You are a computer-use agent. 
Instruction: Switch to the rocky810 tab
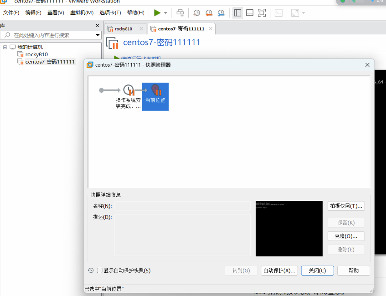coord(123,29)
